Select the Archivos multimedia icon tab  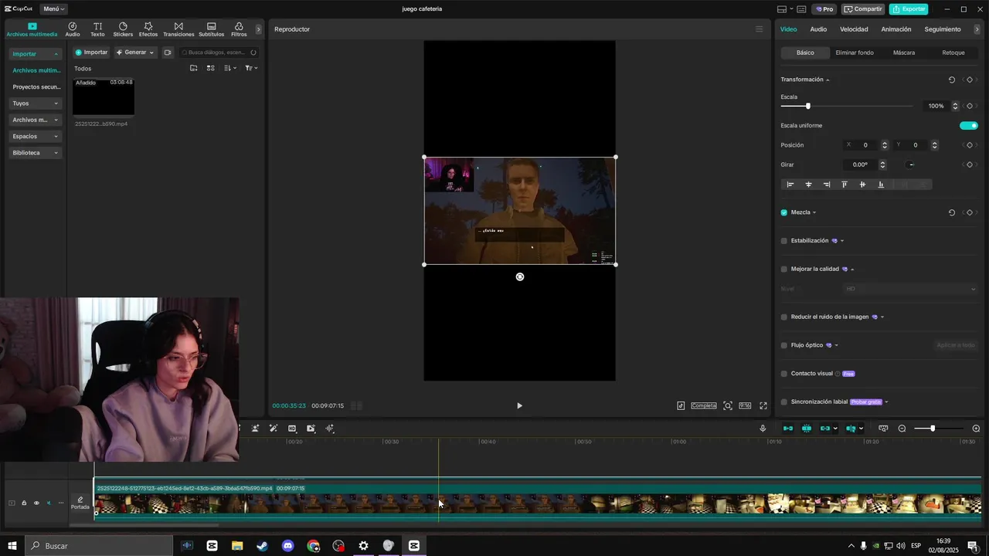tap(32, 29)
